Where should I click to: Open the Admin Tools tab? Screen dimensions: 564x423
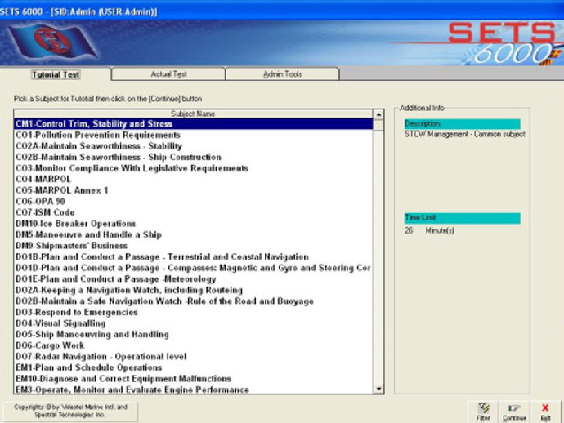[x=282, y=74]
